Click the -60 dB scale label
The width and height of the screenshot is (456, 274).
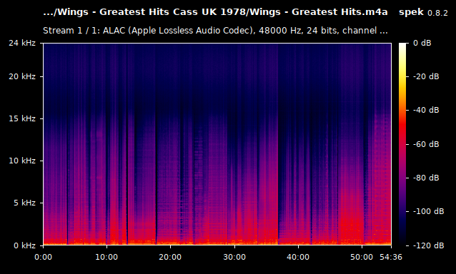click(x=426, y=144)
